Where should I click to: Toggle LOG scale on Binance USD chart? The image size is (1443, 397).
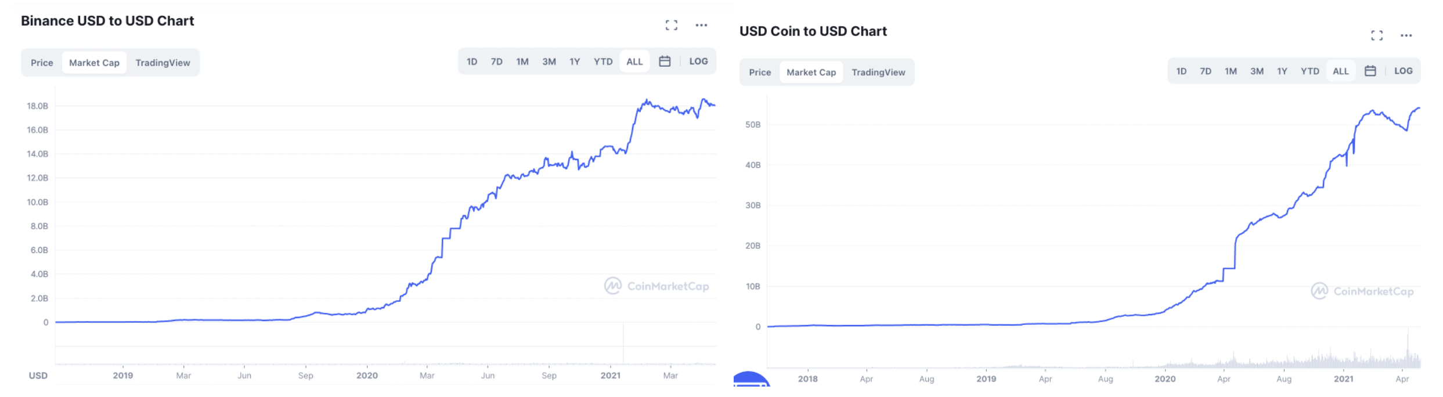(698, 62)
